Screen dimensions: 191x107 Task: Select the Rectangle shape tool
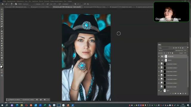pyautogui.click(x=2, y=55)
